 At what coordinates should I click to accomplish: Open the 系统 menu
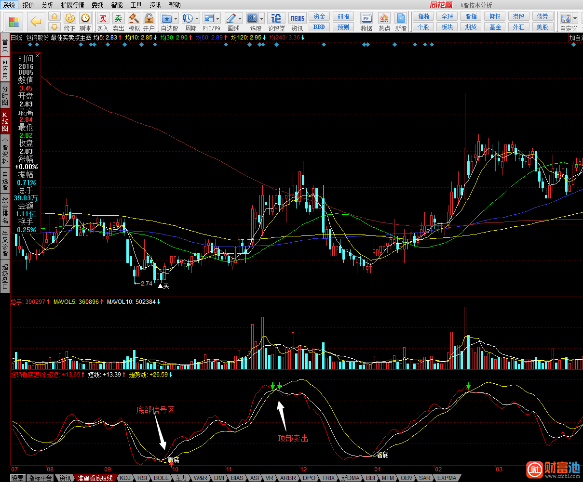click(x=10, y=5)
